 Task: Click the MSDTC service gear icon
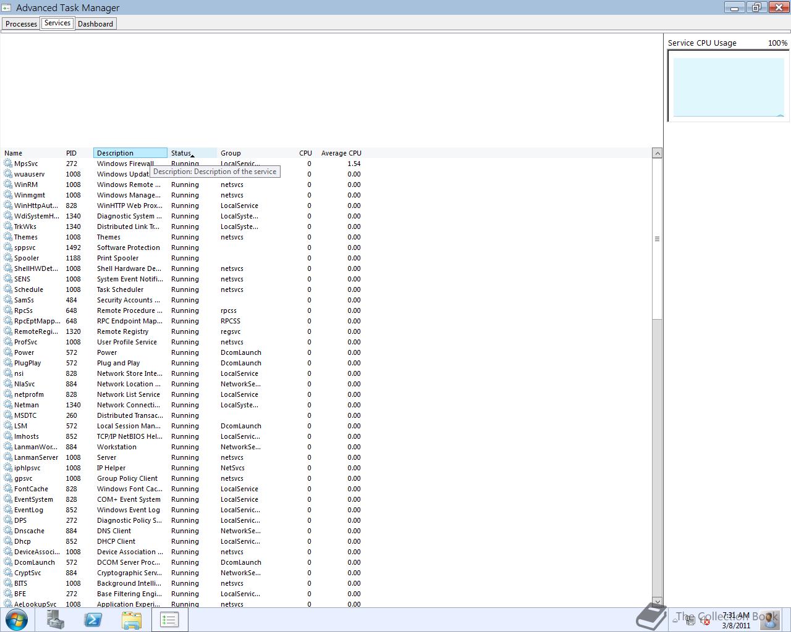(8, 415)
